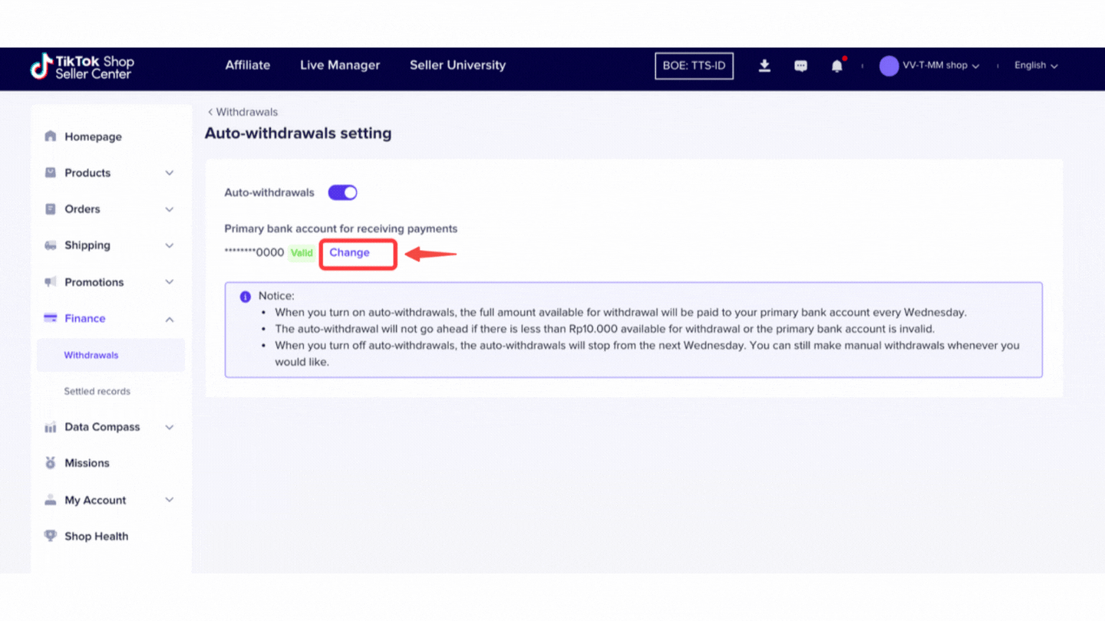The height and width of the screenshot is (621, 1105).
Task: Click the Promotions menu label
Action: click(x=94, y=282)
